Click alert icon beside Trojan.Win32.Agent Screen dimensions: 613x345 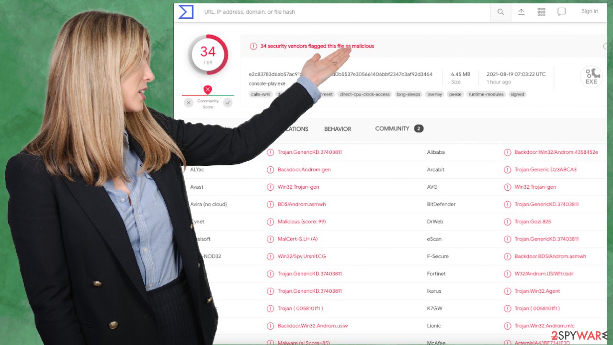pos(508,291)
